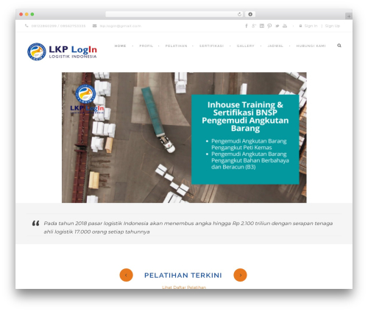Click the phone icon in top bar
The width and height of the screenshot is (368, 311).
[x=26, y=26]
